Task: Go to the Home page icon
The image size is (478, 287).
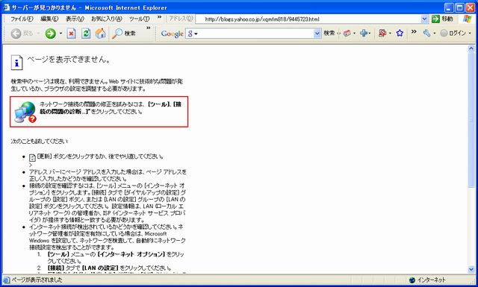Action: pos(101,34)
